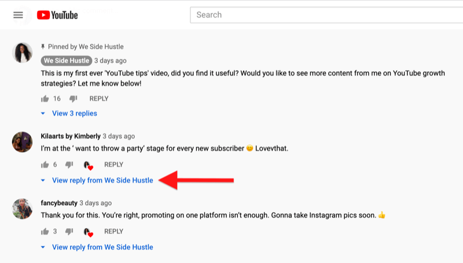The image size is (463, 263).
Task: Open fancybeauty's profile avatar
Action: click(x=22, y=209)
